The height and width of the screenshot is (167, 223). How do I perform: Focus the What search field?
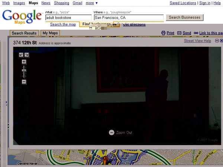pyautogui.click(x=68, y=17)
